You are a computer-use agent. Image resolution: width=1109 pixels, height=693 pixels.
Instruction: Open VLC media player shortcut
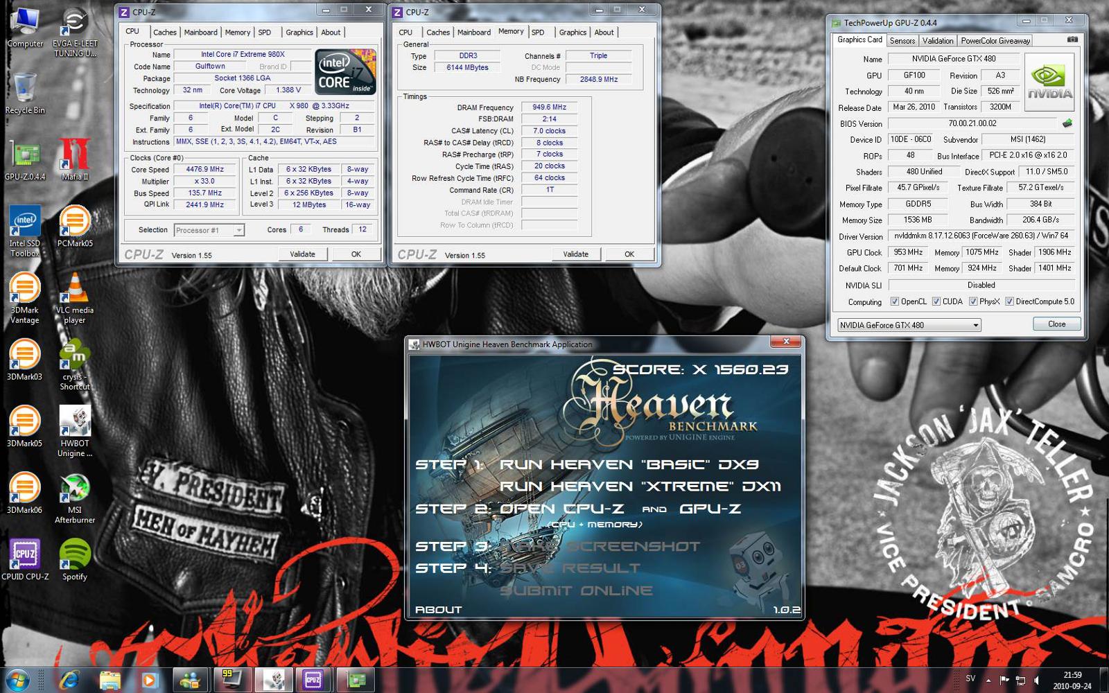(x=75, y=298)
